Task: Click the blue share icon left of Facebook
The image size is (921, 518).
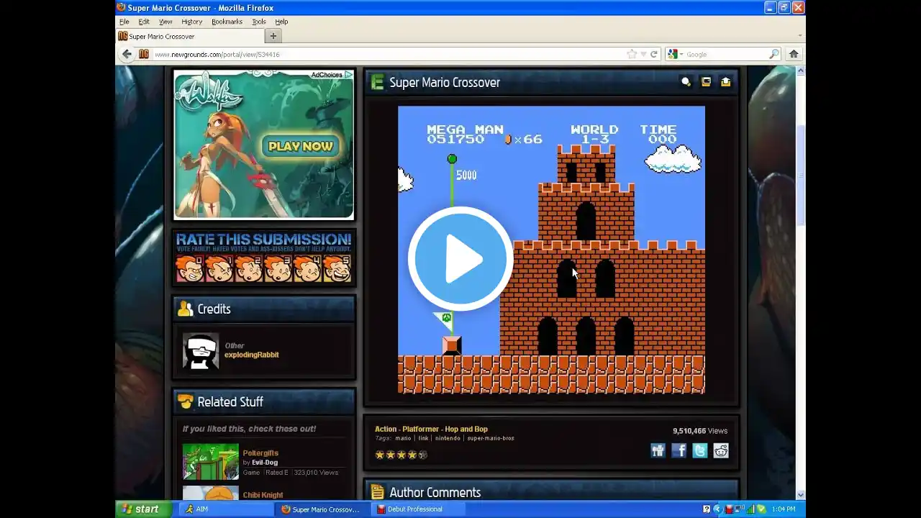Action: pyautogui.click(x=658, y=450)
